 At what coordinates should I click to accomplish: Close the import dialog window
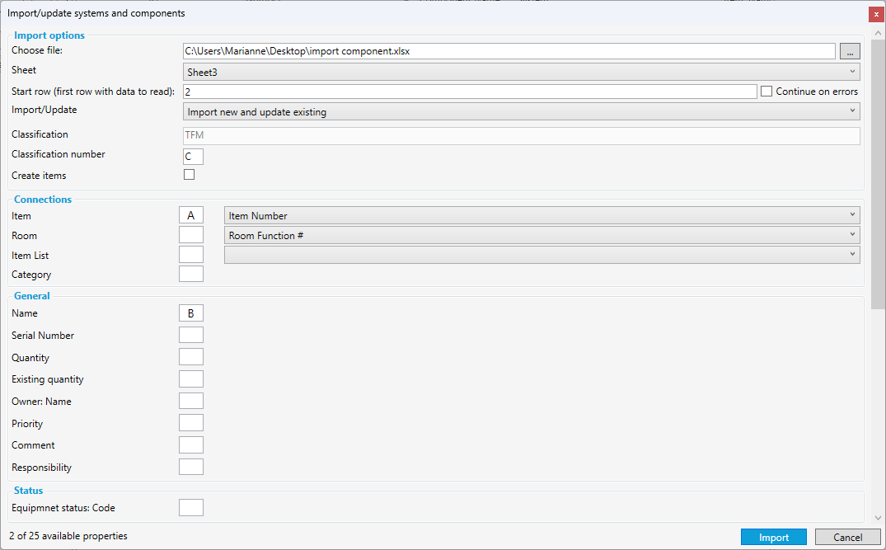tap(876, 14)
